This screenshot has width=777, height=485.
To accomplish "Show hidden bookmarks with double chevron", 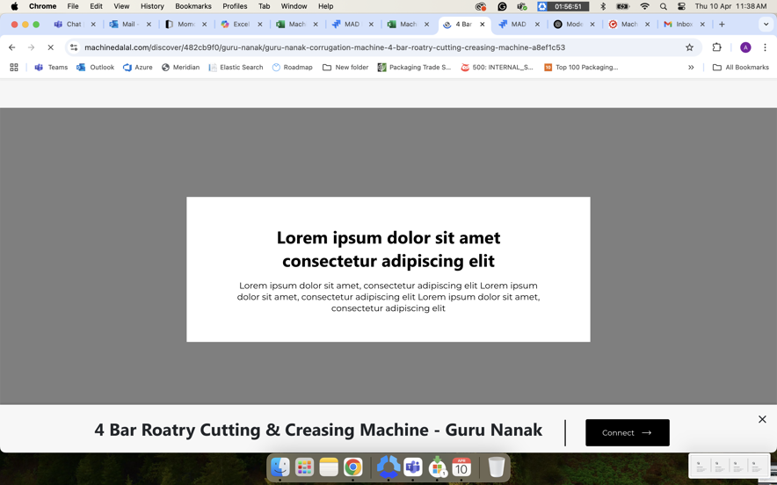I will (x=691, y=68).
